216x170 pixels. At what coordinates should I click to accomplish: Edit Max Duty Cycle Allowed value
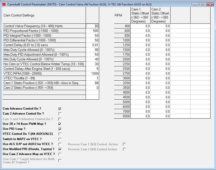click(x=92, y=50)
